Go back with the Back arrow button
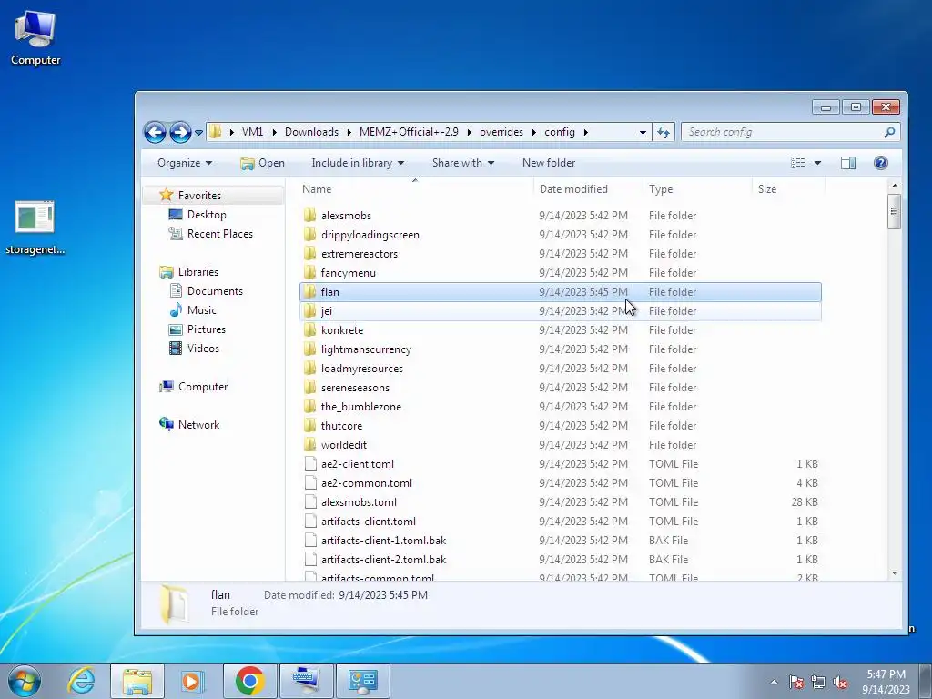The height and width of the screenshot is (699, 932). (155, 132)
